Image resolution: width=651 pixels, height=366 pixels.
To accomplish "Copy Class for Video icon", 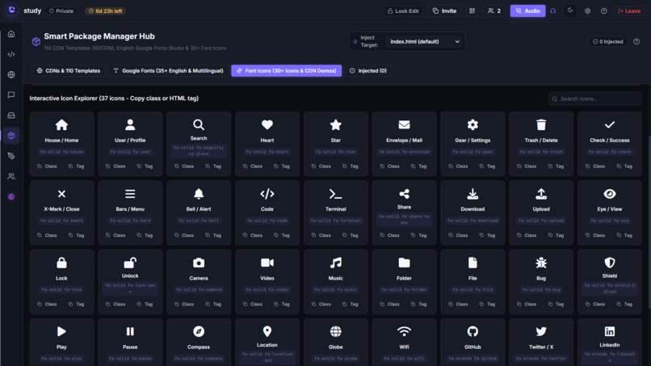I will pos(253,304).
